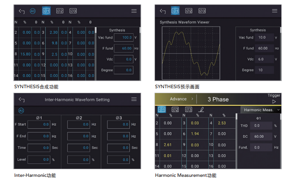The width and height of the screenshot is (306, 180).
Task: Open the Harmonic Meas. dropdown
Action: (261, 110)
